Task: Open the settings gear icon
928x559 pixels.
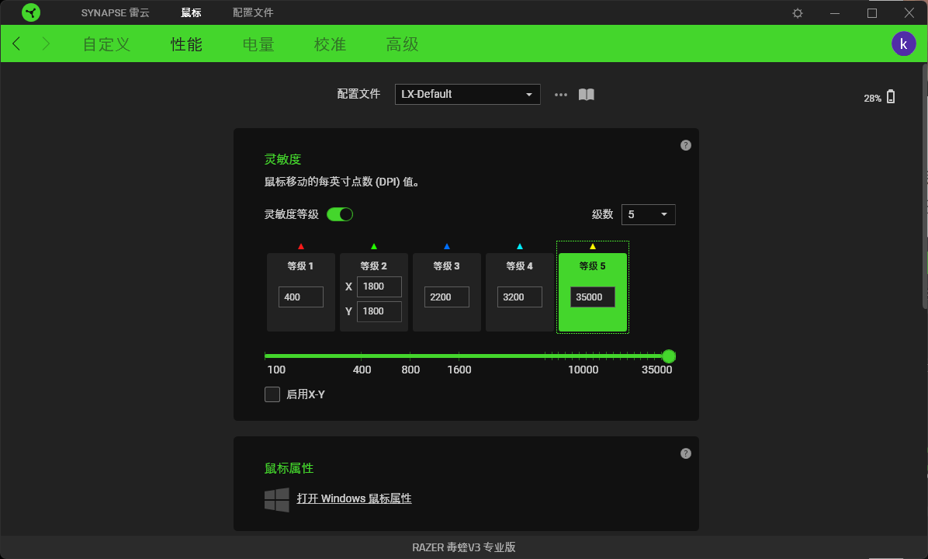Action: pyautogui.click(x=797, y=13)
